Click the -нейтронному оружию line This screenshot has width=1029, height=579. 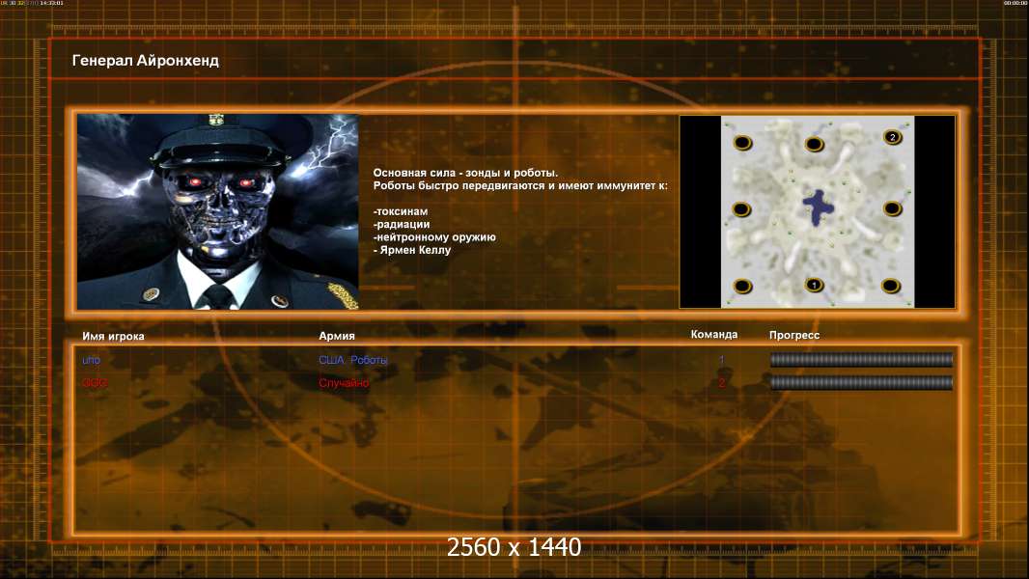(434, 236)
